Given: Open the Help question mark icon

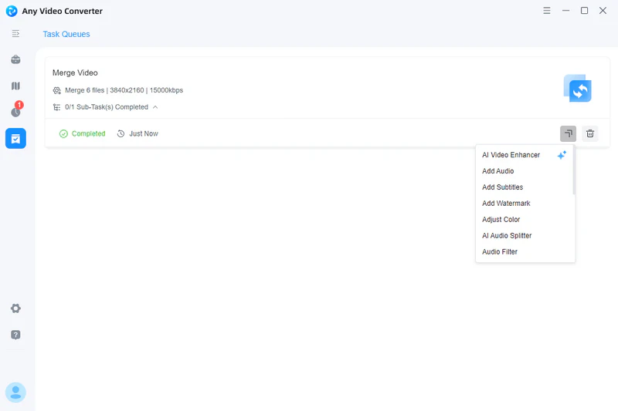Looking at the screenshot, I should [x=15, y=335].
